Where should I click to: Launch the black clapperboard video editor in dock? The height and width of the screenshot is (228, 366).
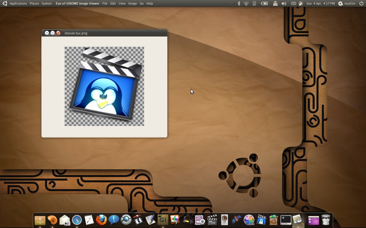[212, 220]
